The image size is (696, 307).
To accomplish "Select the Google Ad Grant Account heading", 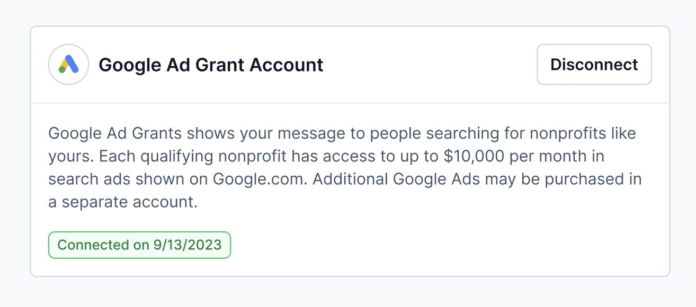I will pyautogui.click(x=211, y=65).
